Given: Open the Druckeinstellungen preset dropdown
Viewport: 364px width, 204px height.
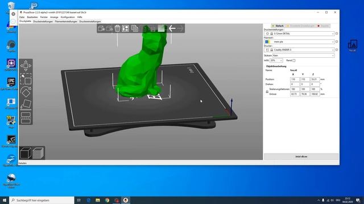Looking at the screenshot, I should tap(299, 33).
